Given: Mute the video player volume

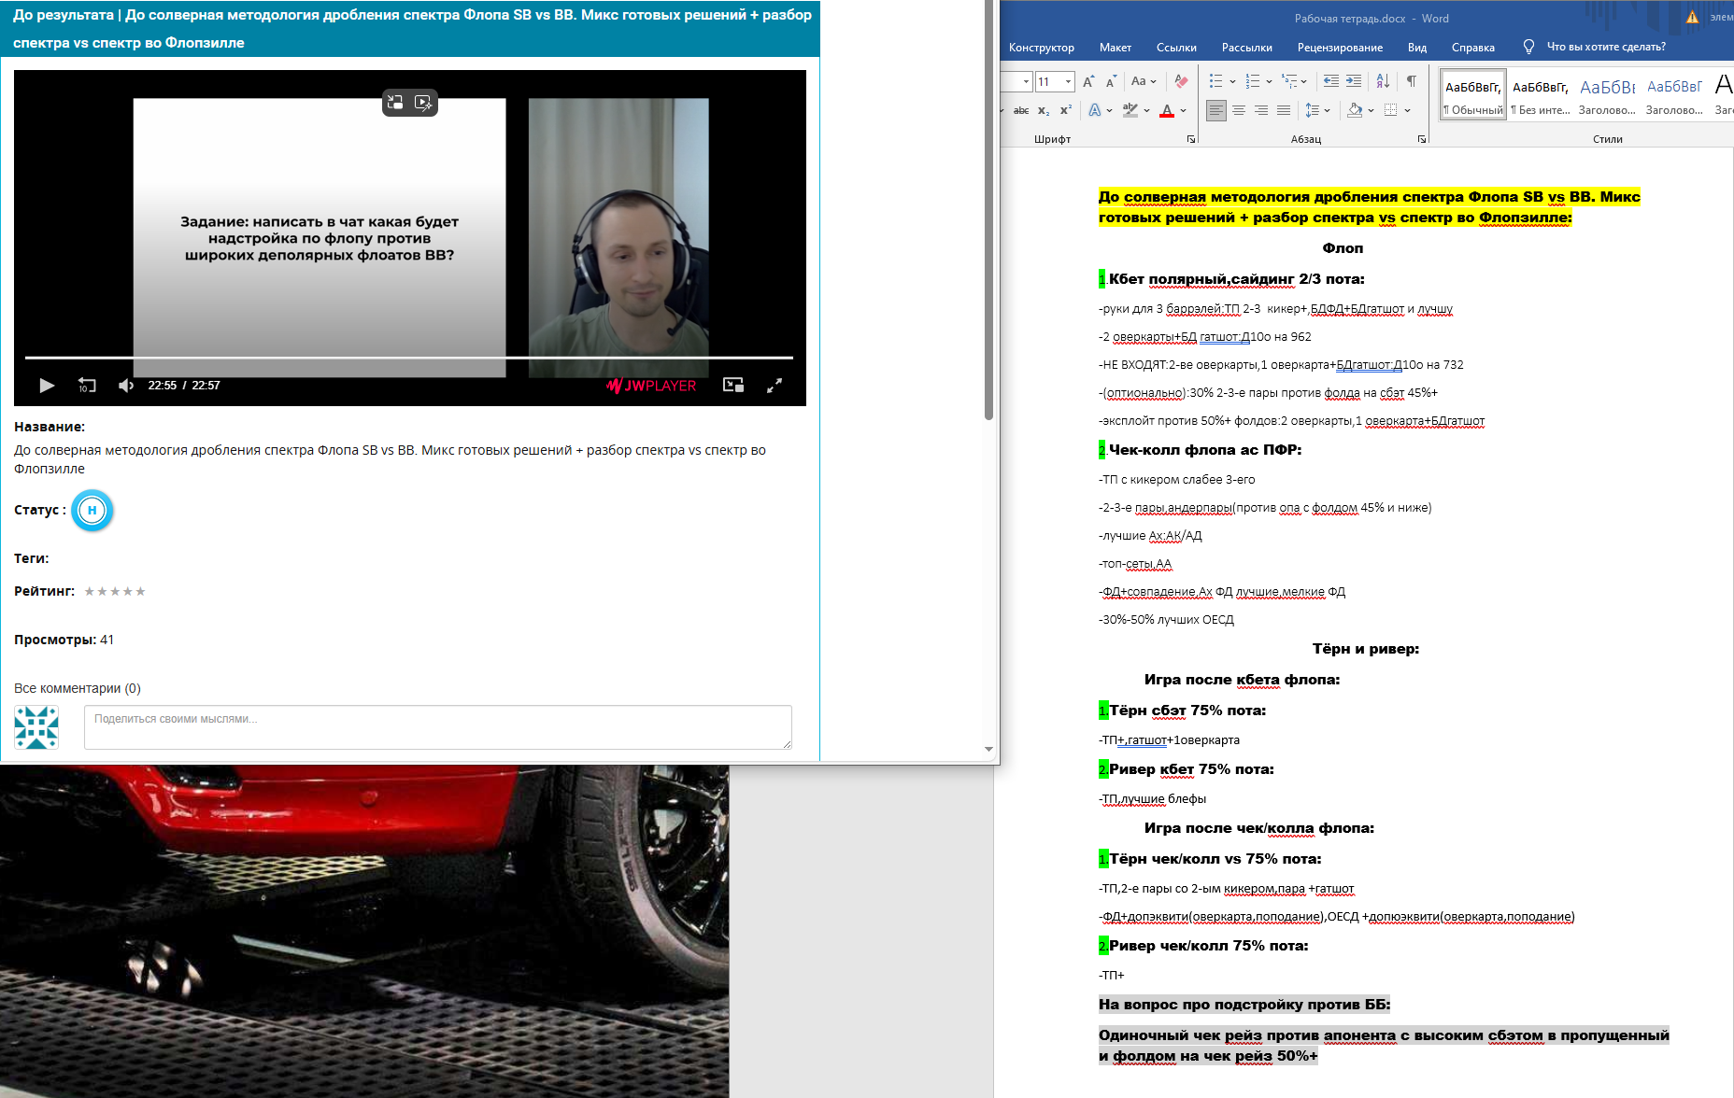Looking at the screenshot, I should (x=126, y=386).
